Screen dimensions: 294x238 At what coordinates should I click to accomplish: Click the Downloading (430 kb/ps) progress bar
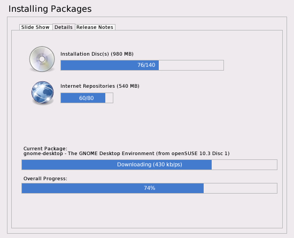(150, 165)
